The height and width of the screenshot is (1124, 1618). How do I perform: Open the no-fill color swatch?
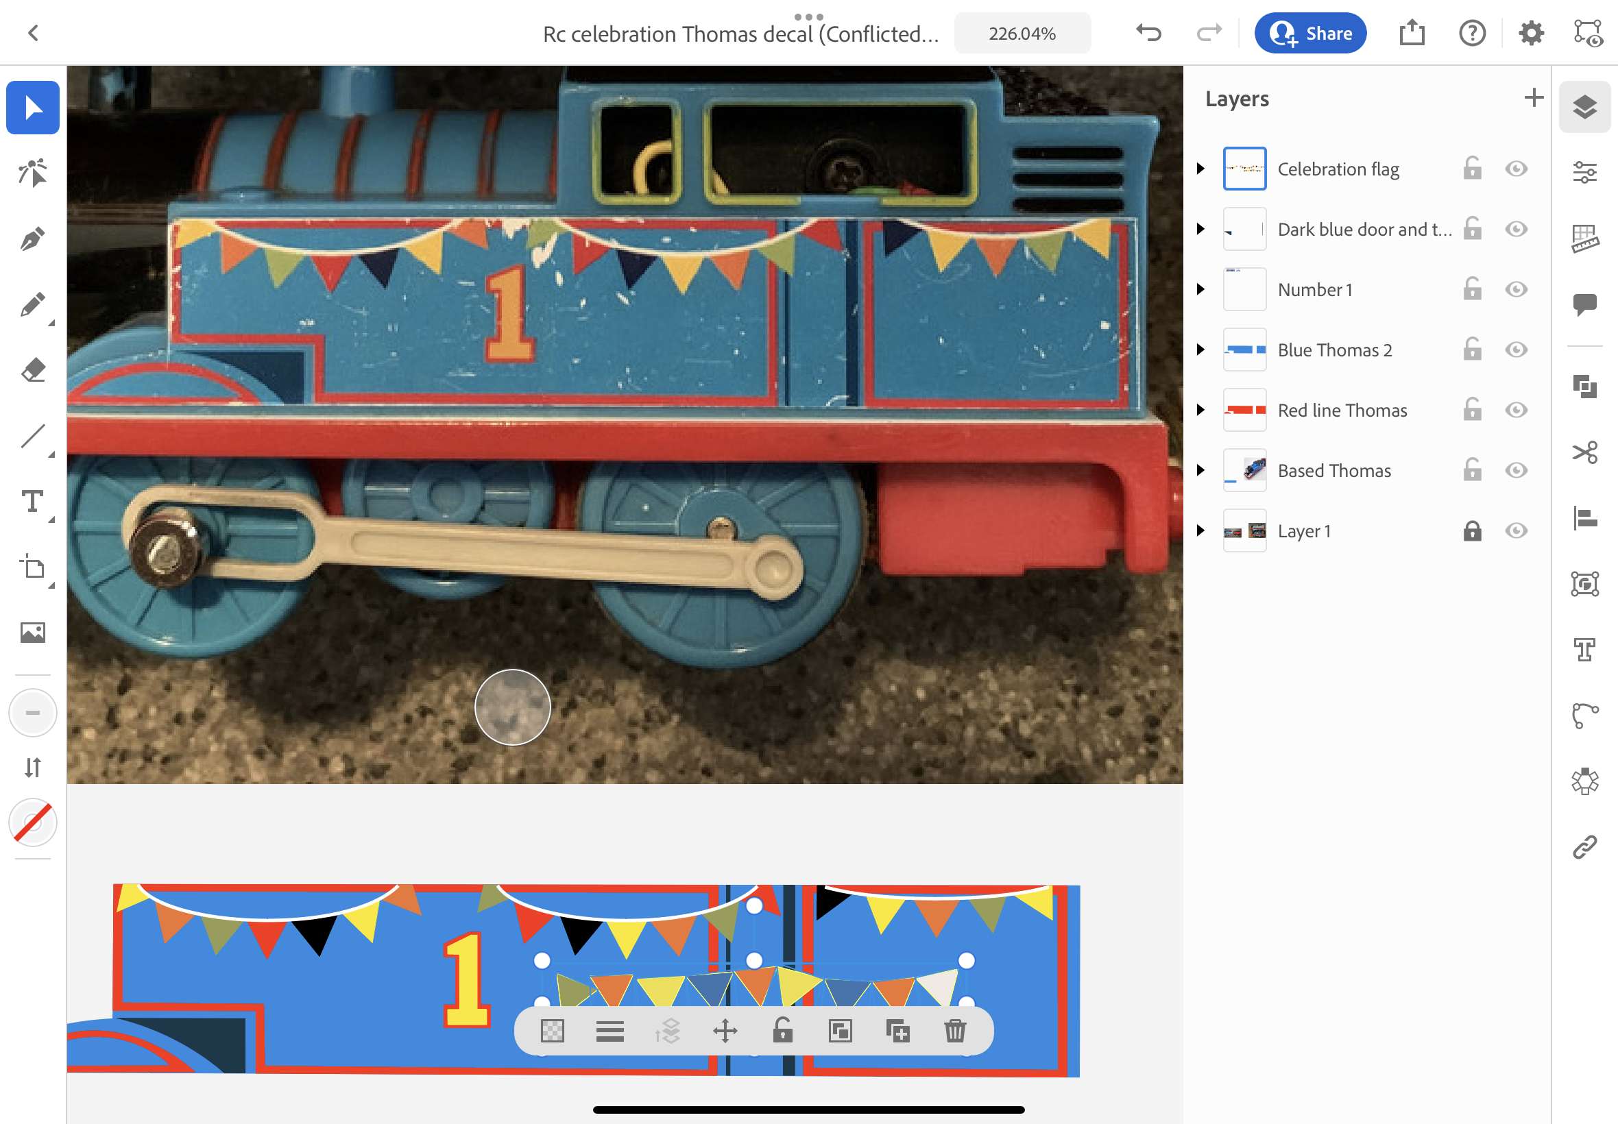tap(32, 822)
